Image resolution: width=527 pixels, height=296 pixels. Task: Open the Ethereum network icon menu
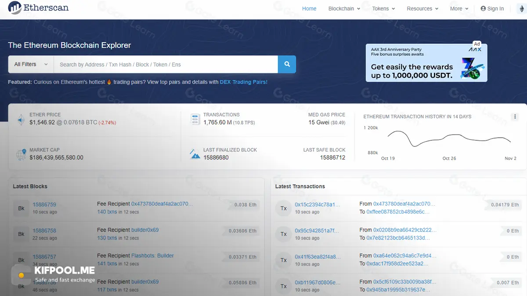(x=521, y=9)
